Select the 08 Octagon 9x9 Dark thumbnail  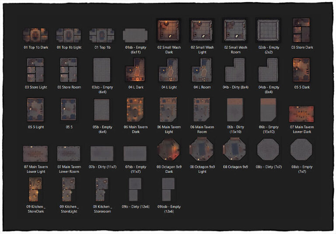[168, 150]
